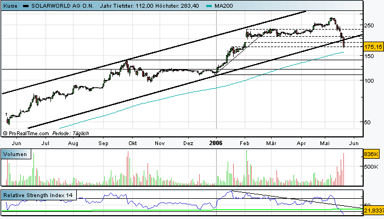Click the Volumen panel label
The image size is (384, 219).
[15, 154]
